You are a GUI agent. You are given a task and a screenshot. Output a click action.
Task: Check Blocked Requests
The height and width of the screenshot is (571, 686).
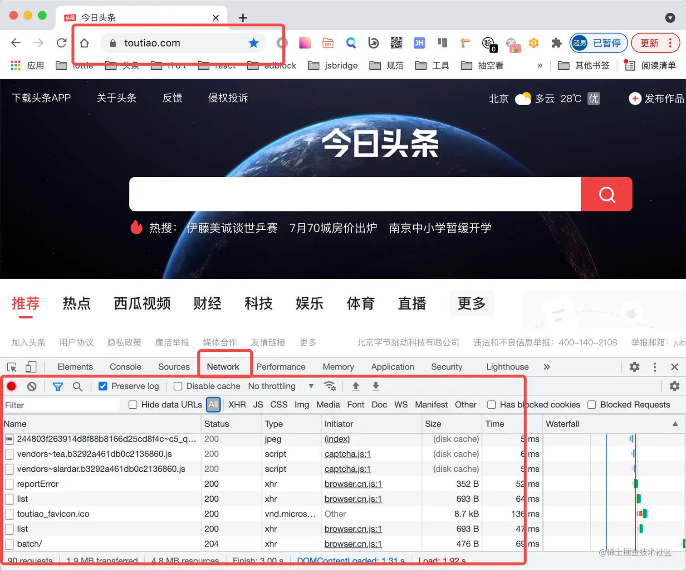[x=592, y=405]
